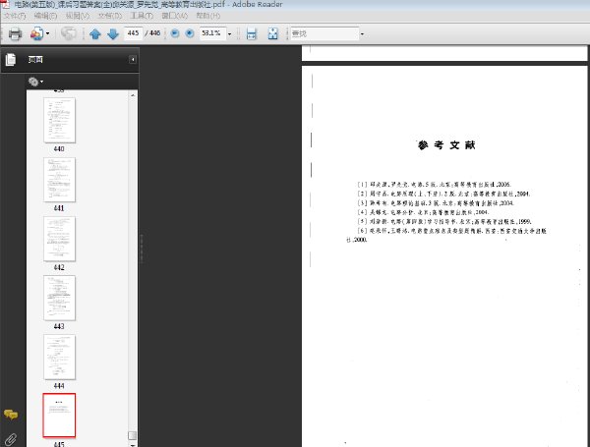The image size is (590, 447).
Task: Click thumbnail panel scroll up arrow
Action: click(133, 95)
